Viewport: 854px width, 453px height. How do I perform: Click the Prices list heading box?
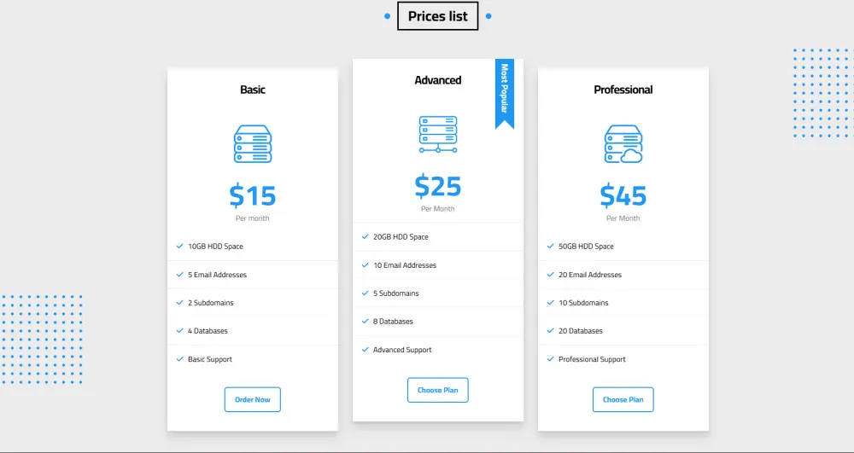437,16
